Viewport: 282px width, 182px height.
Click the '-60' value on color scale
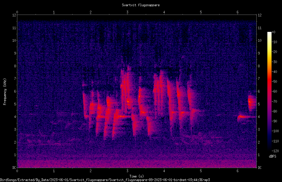(274, 91)
